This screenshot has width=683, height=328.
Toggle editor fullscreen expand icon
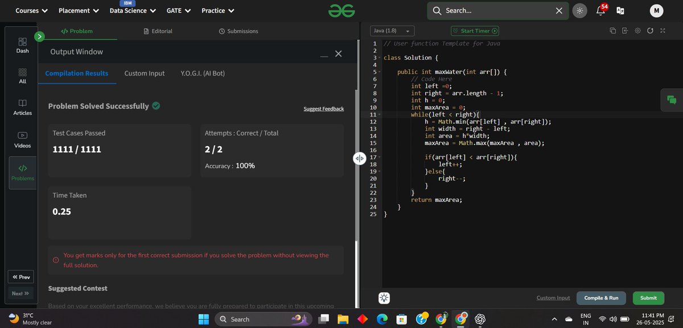pos(663,31)
